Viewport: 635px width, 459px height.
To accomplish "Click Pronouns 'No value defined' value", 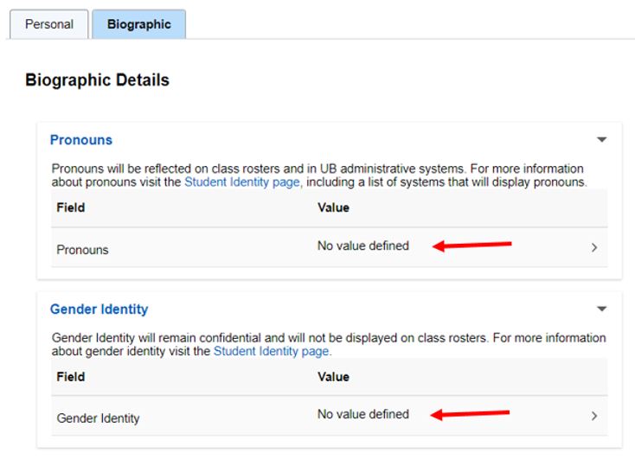I will [x=362, y=245].
